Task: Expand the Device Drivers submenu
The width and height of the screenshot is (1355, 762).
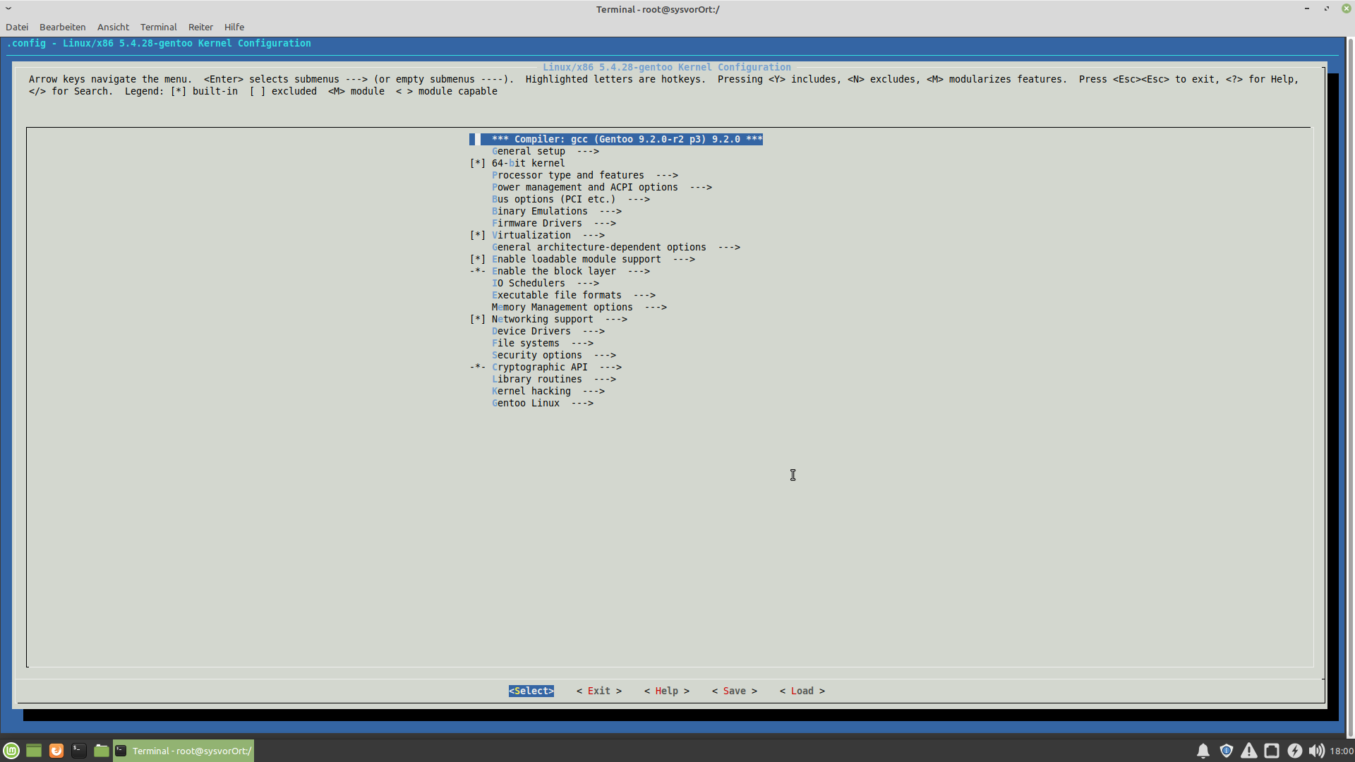Action: pyautogui.click(x=548, y=331)
